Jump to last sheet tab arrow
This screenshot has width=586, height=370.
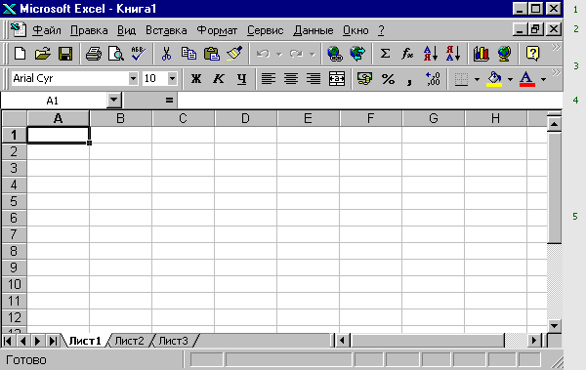tap(53, 341)
